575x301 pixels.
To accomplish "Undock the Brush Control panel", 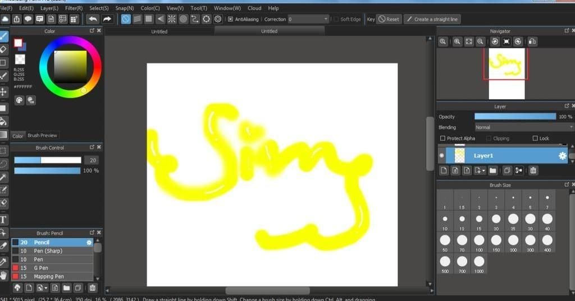I will pyautogui.click(x=92, y=147).
